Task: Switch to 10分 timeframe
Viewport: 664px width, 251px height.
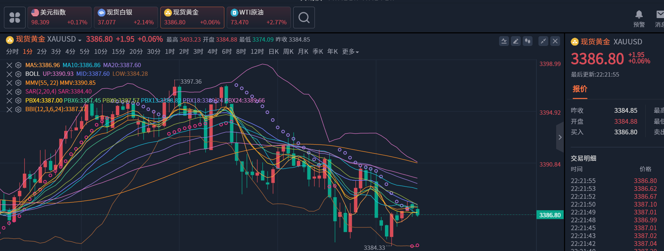Action: 100,51
